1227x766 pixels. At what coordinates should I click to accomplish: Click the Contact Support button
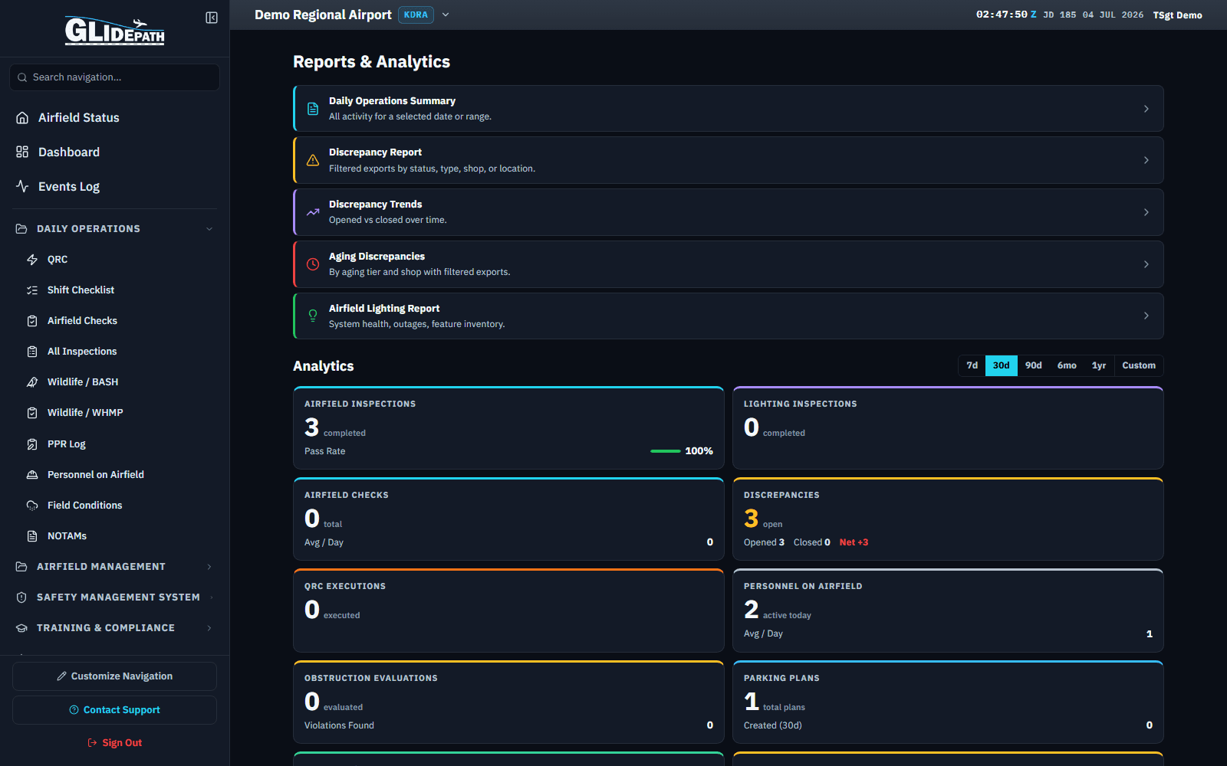coord(114,710)
